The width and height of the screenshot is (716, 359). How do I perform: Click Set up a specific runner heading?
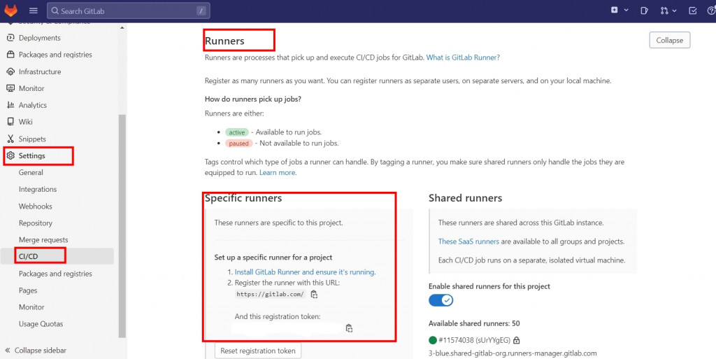(x=273, y=258)
